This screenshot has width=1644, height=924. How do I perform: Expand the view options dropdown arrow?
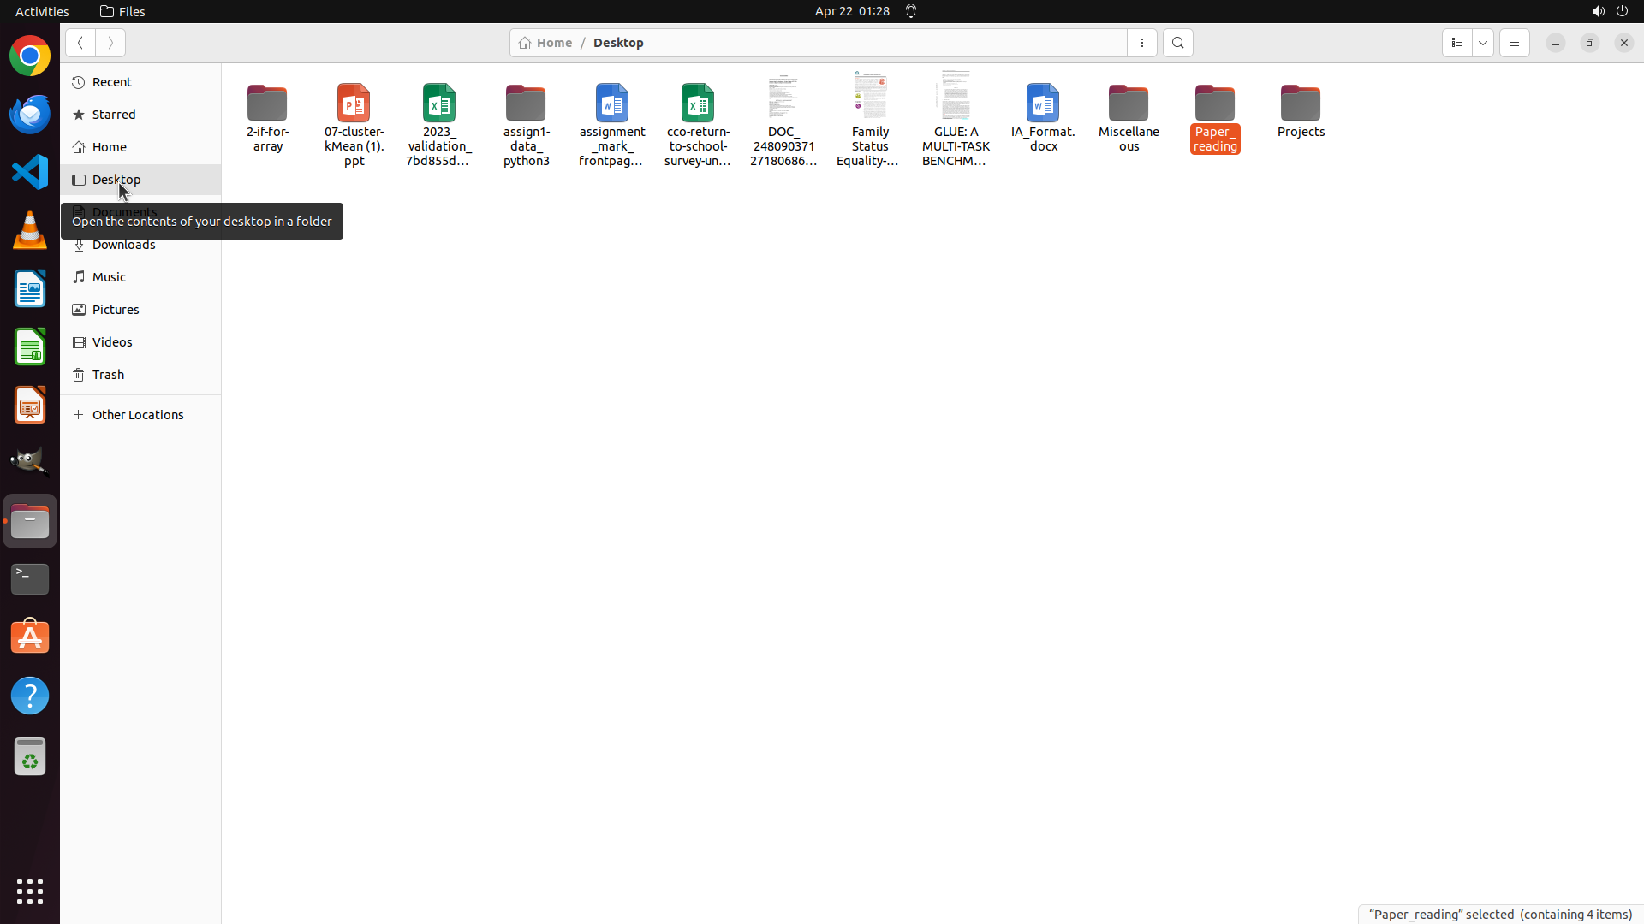[x=1483, y=43]
